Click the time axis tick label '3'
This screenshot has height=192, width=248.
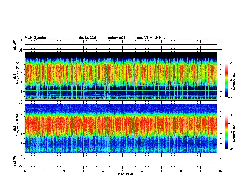(x=83, y=171)
